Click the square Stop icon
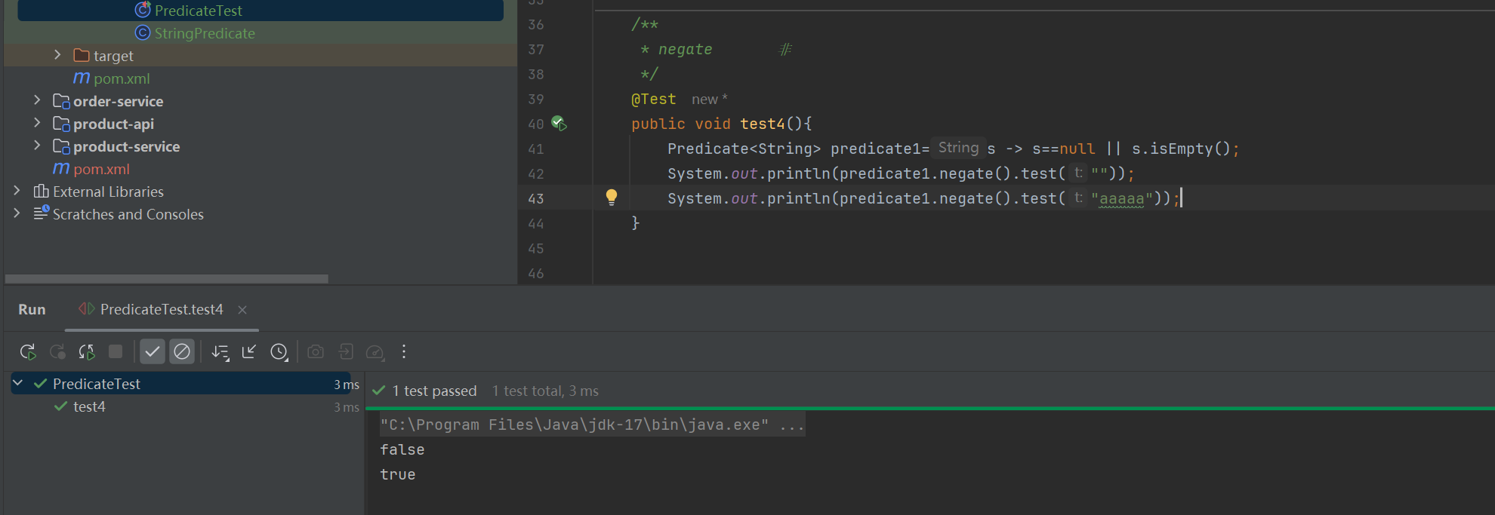The height and width of the screenshot is (515, 1495). (116, 351)
